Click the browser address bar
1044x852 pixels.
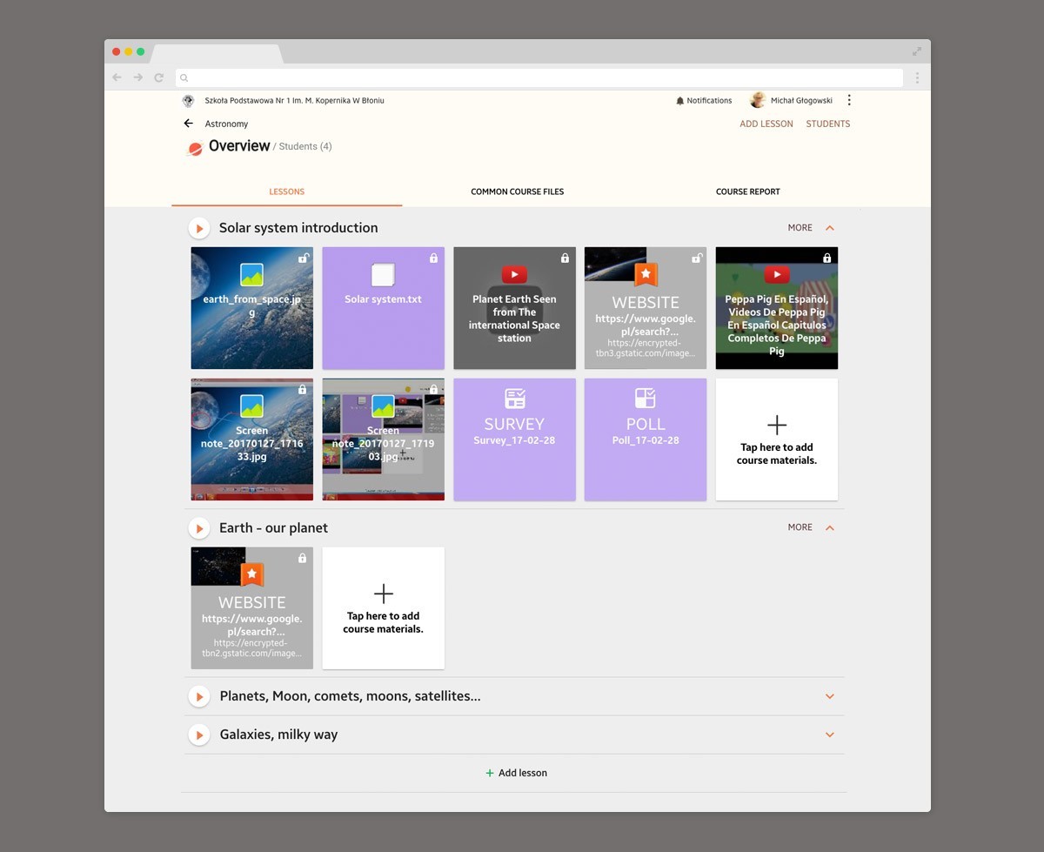(539, 77)
